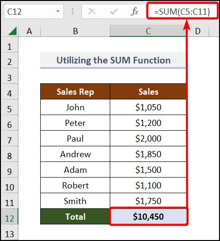220x241 pixels.
Task: Select the cell containing Paul
Action: 75,138
